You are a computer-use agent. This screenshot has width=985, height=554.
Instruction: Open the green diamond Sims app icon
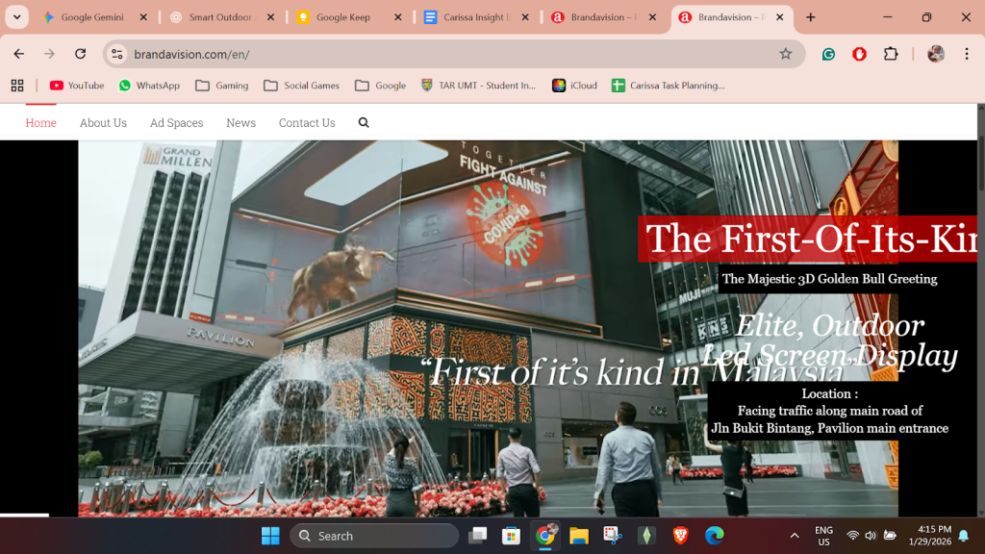click(646, 536)
